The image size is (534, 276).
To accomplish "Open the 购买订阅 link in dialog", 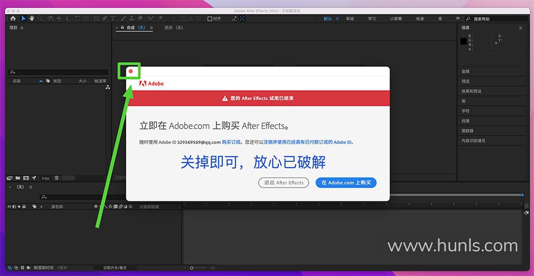I will (x=231, y=142).
